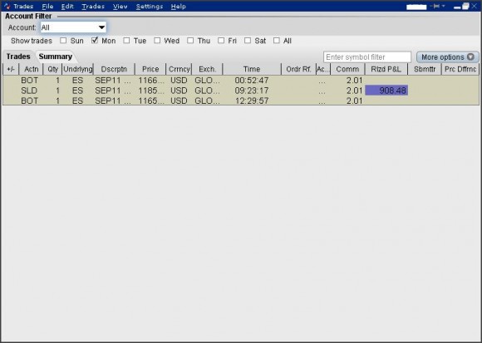The width and height of the screenshot is (482, 343).
Task: Click the Trades app logo icon
Action: [7, 6]
